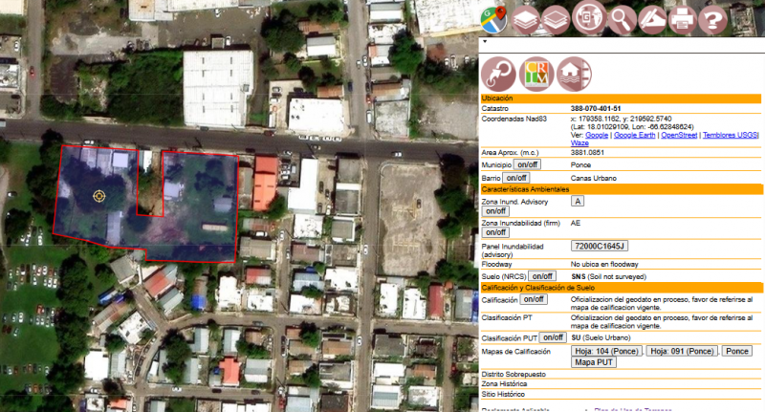Open the Temblores USGS link
The width and height of the screenshot is (765, 412).
pyautogui.click(x=730, y=136)
